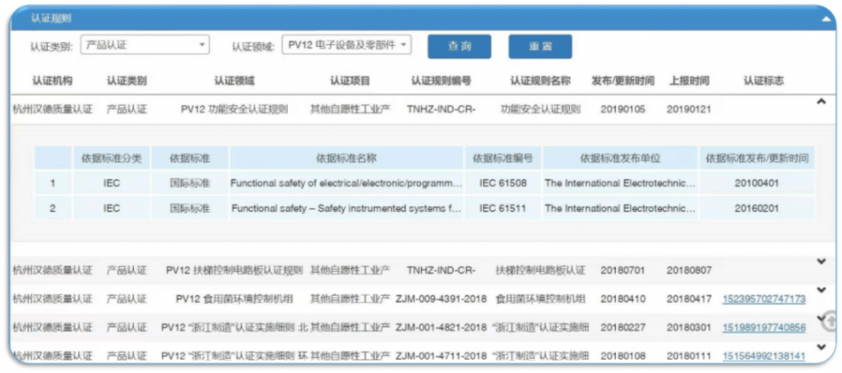Viewport: 842px width, 373px height.
Task: Expand the 食用菌环境控制机组 row details
Action: (x=820, y=290)
